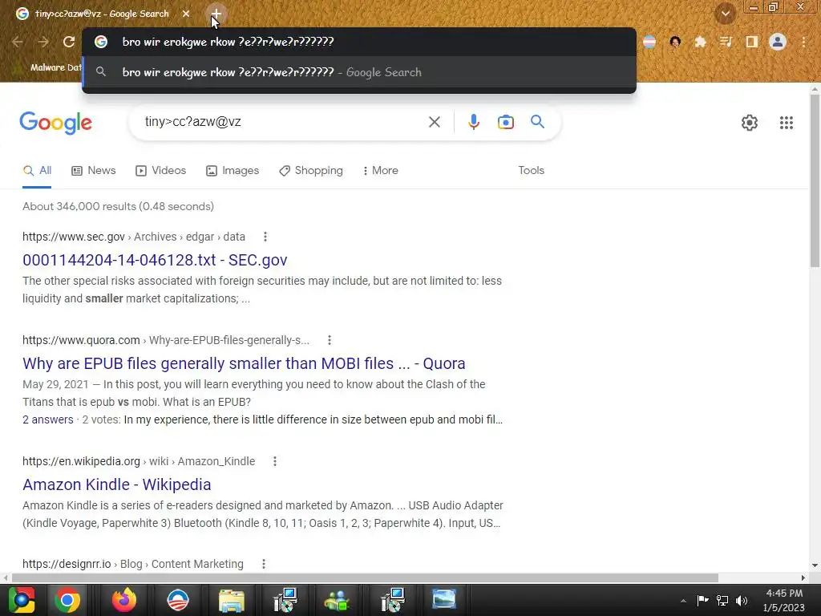Search by image with the camera icon

(505, 122)
